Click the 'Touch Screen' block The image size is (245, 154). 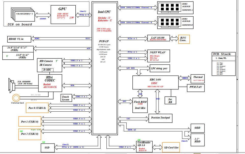point(66,98)
